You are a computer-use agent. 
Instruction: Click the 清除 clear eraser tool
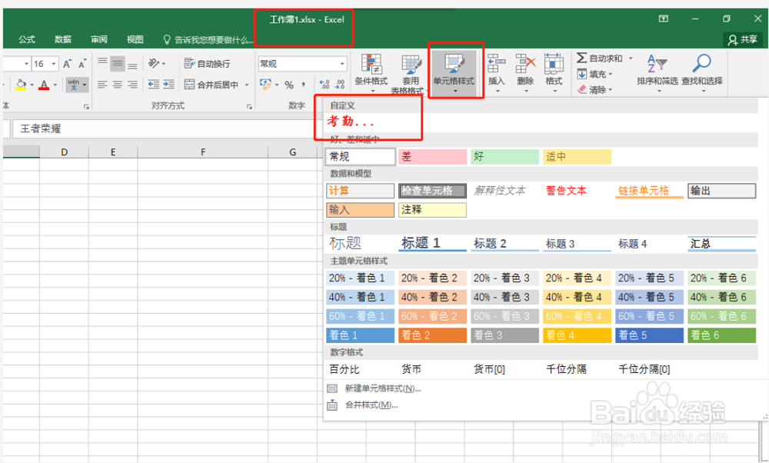[594, 90]
